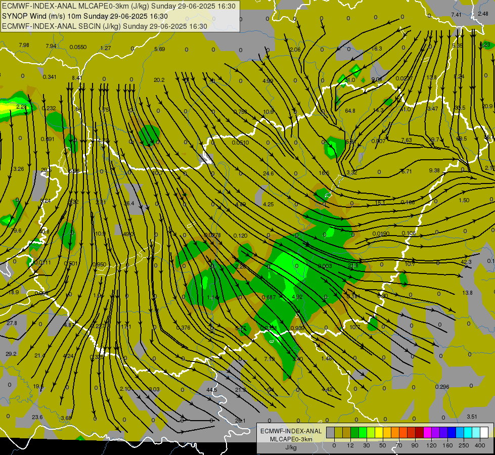The width and height of the screenshot is (495, 455).
Task: Click the grid value 1.46
Action: click(327, 358)
